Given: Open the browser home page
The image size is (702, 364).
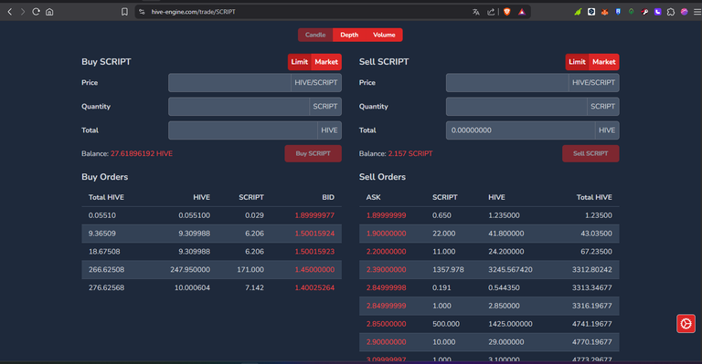Looking at the screenshot, I should point(49,12).
